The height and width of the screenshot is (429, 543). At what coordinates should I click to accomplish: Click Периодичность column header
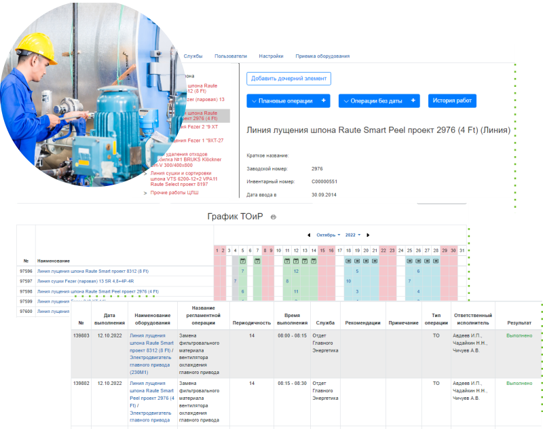coord(251,322)
